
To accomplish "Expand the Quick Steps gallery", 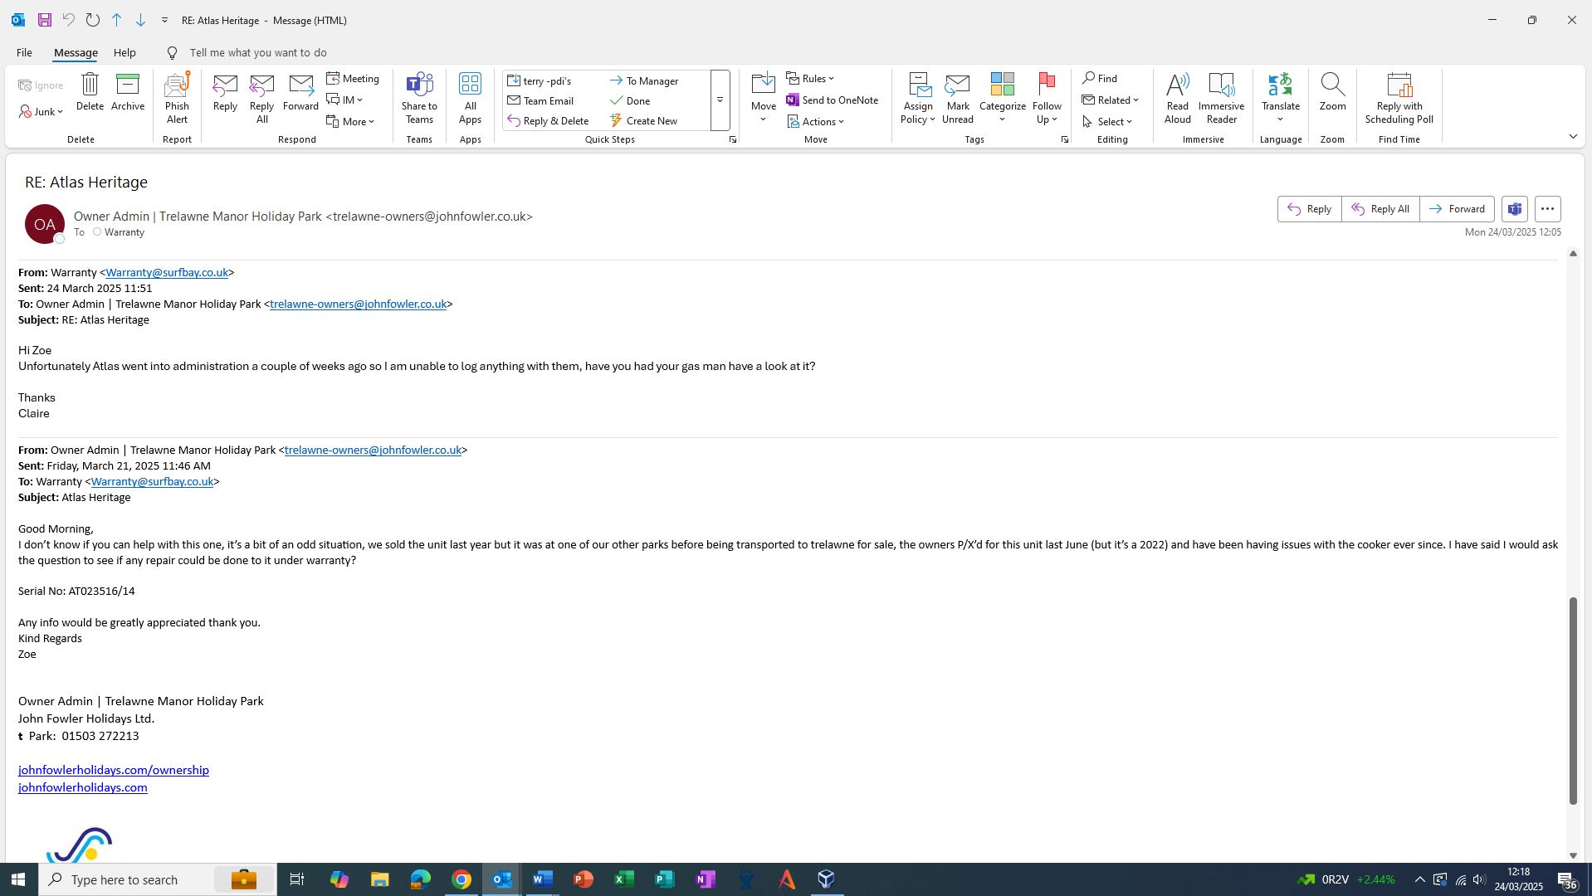I will (x=720, y=100).
